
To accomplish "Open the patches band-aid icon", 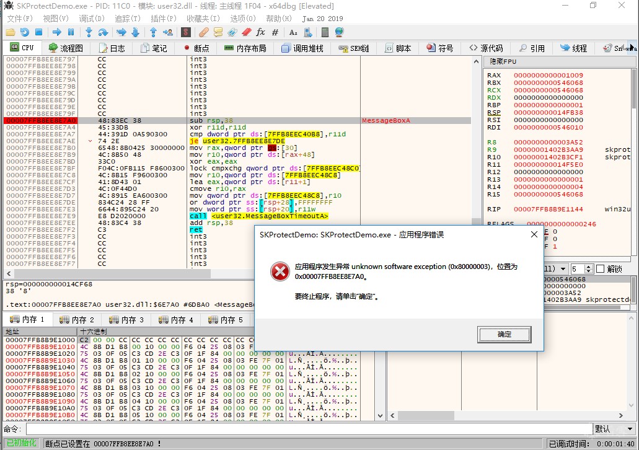I will (204, 32).
